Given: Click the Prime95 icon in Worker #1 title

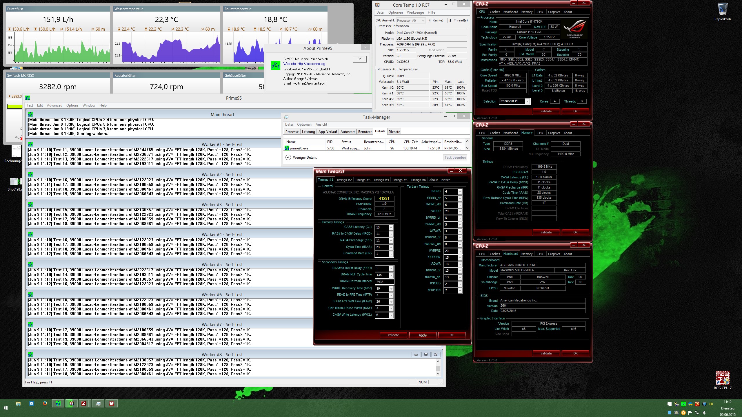Looking at the screenshot, I should [x=30, y=144].
